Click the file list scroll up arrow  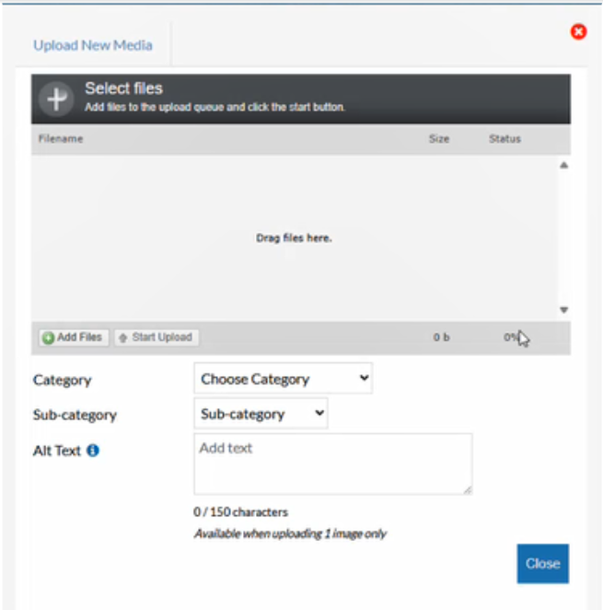[563, 166]
